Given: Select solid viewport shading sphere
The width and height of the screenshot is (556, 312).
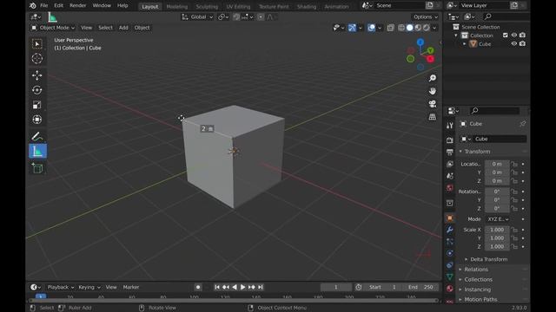Looking at the screenshot, I should coord(409,28).
